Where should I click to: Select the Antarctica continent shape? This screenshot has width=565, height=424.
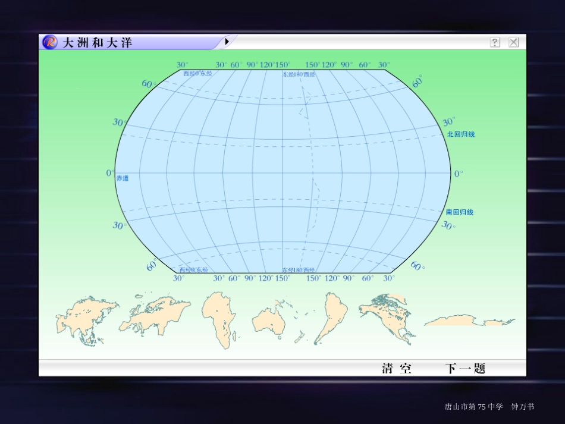[469, 321]
